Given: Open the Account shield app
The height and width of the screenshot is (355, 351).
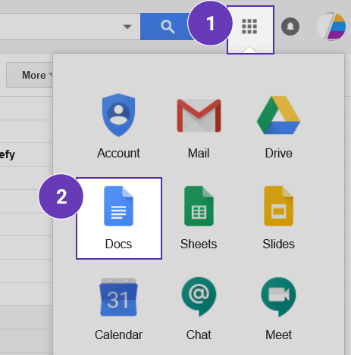Looking at the screenshot, I should click(118, 115).
